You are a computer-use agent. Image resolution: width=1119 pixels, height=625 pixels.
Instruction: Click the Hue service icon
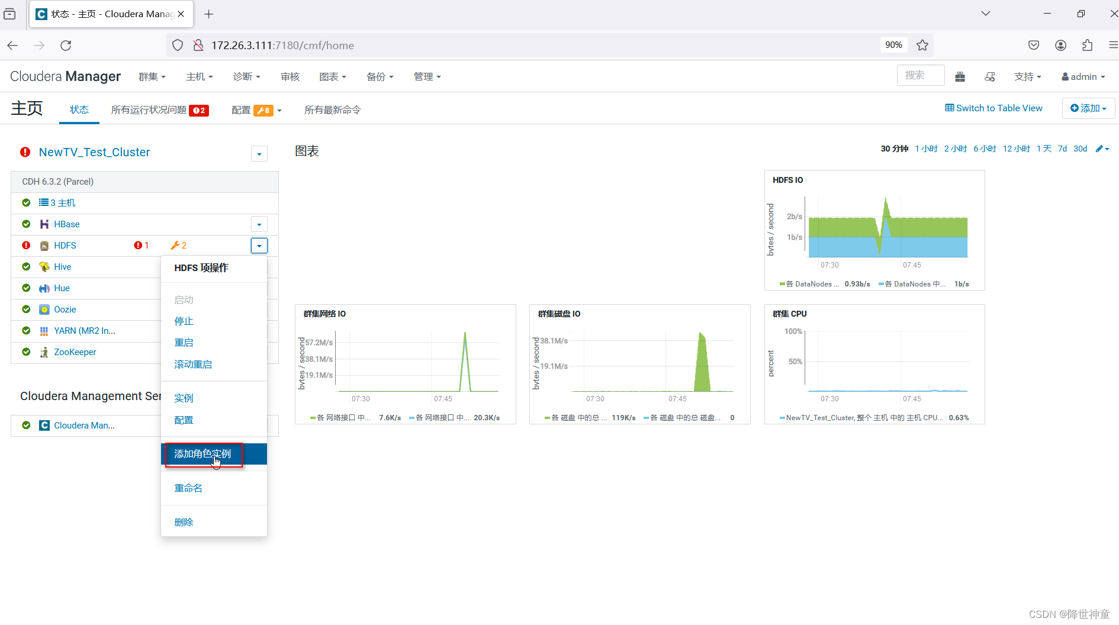(44, 288)
